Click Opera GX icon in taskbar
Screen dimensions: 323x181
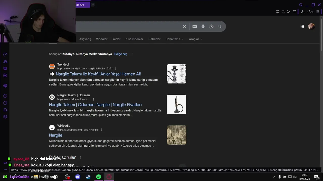click(109, 177)
